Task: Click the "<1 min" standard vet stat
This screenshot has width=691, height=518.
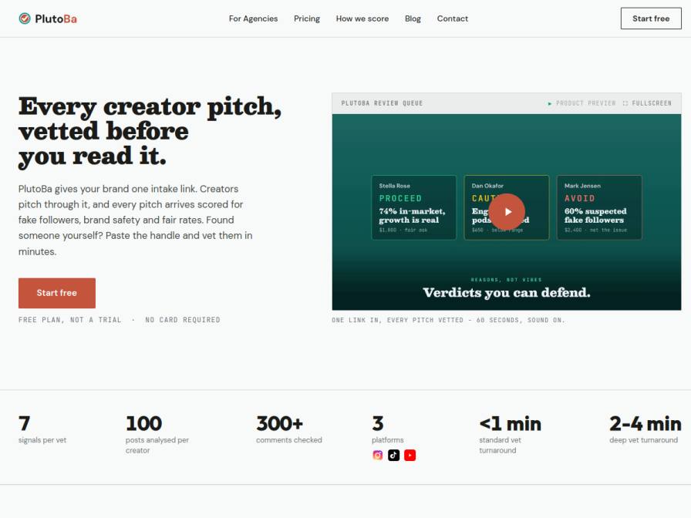Action: (x=511, y=424)
